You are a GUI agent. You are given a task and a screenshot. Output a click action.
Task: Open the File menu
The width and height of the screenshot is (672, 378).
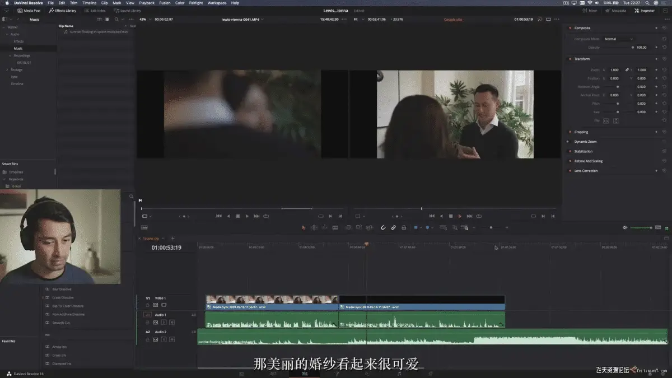[x=50, y=3]
